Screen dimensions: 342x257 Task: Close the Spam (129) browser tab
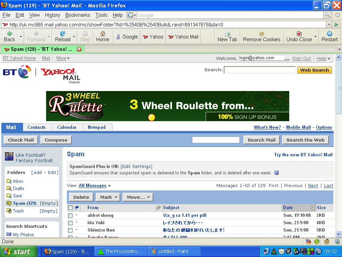[79, 49]
